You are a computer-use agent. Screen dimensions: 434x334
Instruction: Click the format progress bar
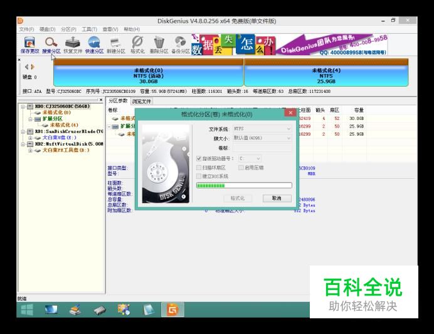coord(244,185)
